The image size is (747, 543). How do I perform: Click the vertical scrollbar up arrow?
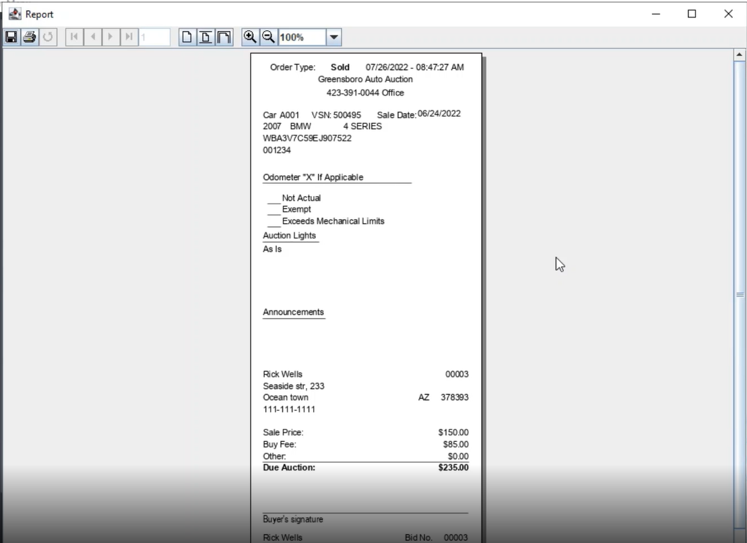tap(740, 55)
